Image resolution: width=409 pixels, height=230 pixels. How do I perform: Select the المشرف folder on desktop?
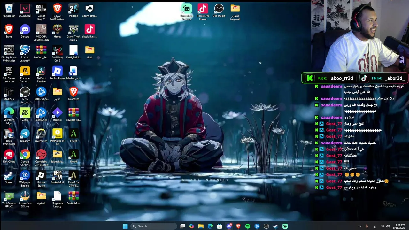tap(41, 197)
